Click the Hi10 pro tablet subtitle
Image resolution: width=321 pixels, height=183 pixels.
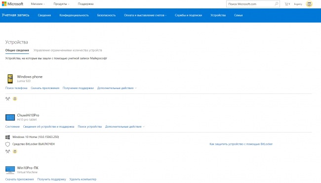point(27,120)
